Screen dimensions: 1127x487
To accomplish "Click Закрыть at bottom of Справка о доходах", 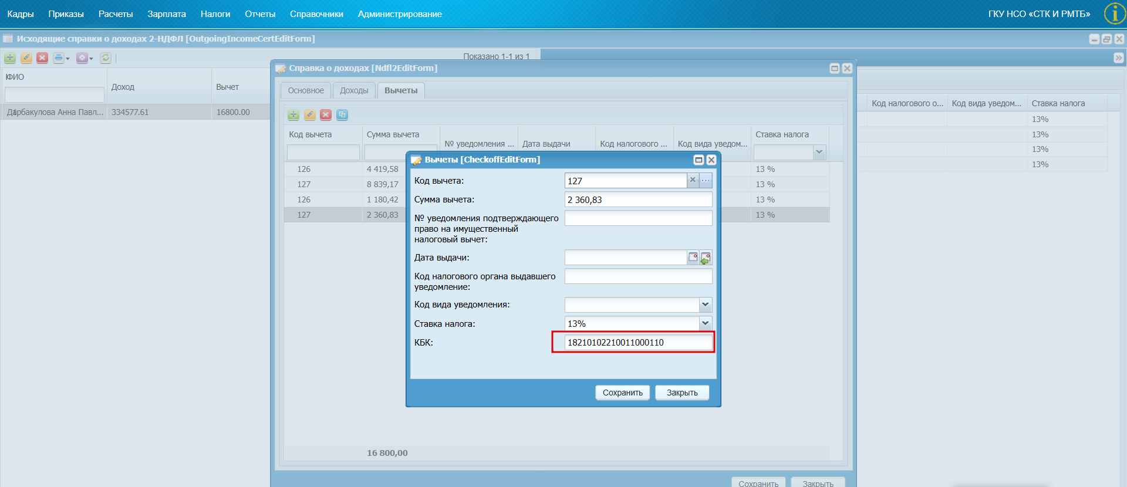I will click(x=818, y=483).
